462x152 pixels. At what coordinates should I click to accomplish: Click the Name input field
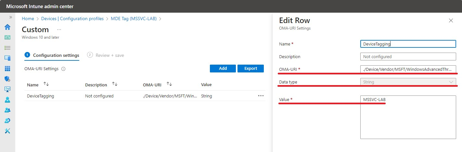click(408, 44)
